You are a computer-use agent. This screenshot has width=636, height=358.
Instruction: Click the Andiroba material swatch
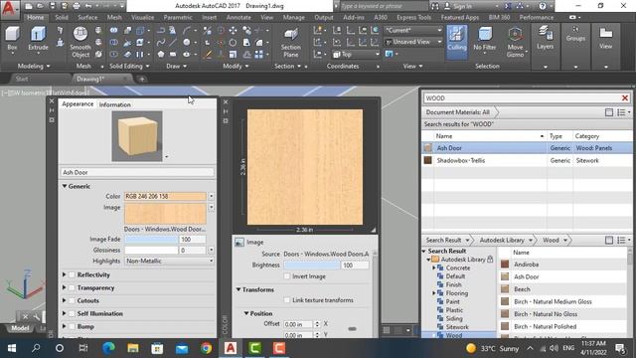(505, 265)
